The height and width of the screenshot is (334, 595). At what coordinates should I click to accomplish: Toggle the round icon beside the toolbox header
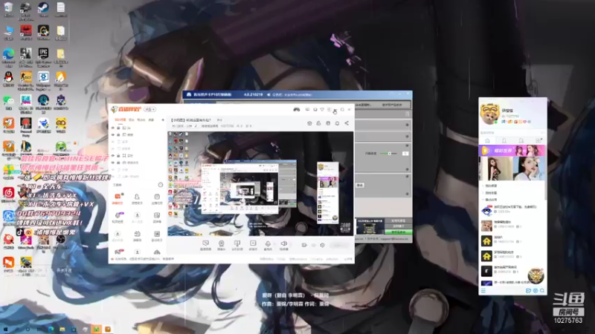pos(161,185)
